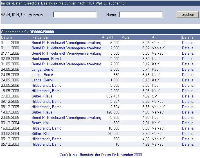Open Details for the 02.06.2006 Hackmann row

click(x=189, y=59)
